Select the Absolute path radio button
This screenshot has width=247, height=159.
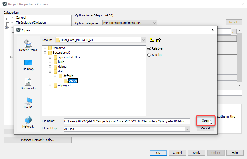point(149,55)
